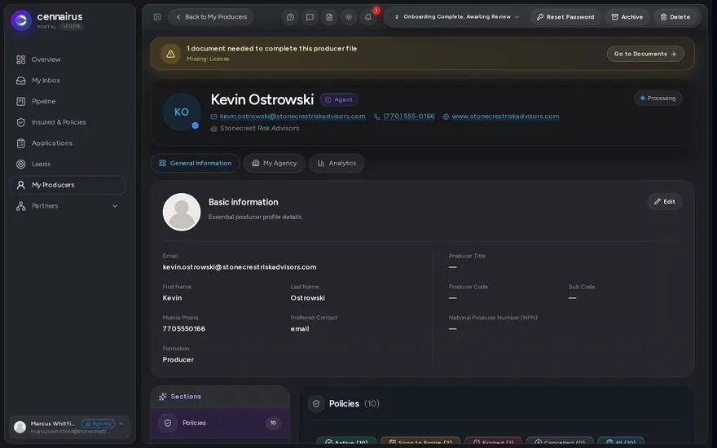Click the (770) 555-0166 phone link
This screenshot has width=717, height=448.
pos(409,116)
